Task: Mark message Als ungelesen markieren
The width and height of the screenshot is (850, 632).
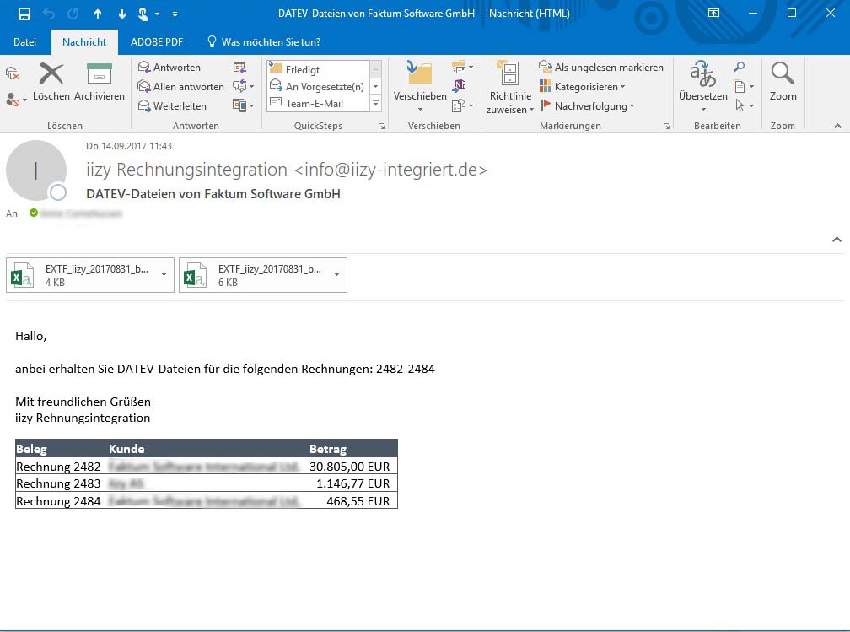Action: [x=601, y=68]
